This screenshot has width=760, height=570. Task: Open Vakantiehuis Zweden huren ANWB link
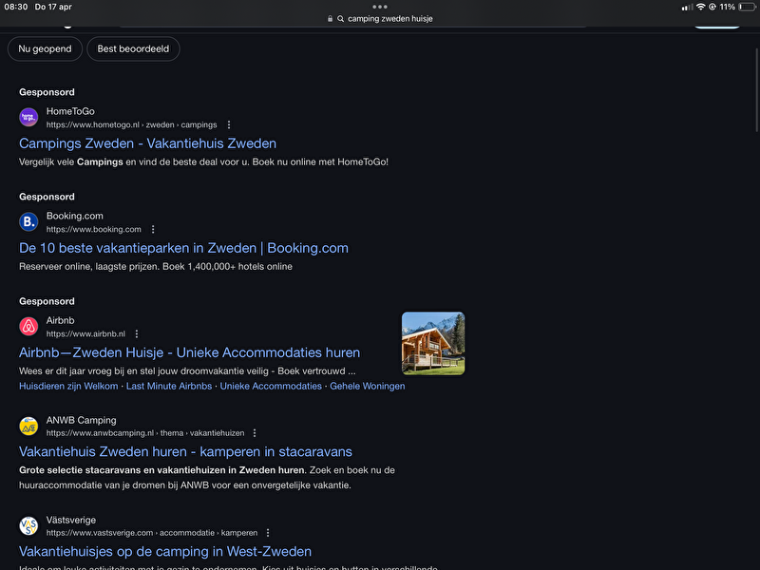(185, 452)
